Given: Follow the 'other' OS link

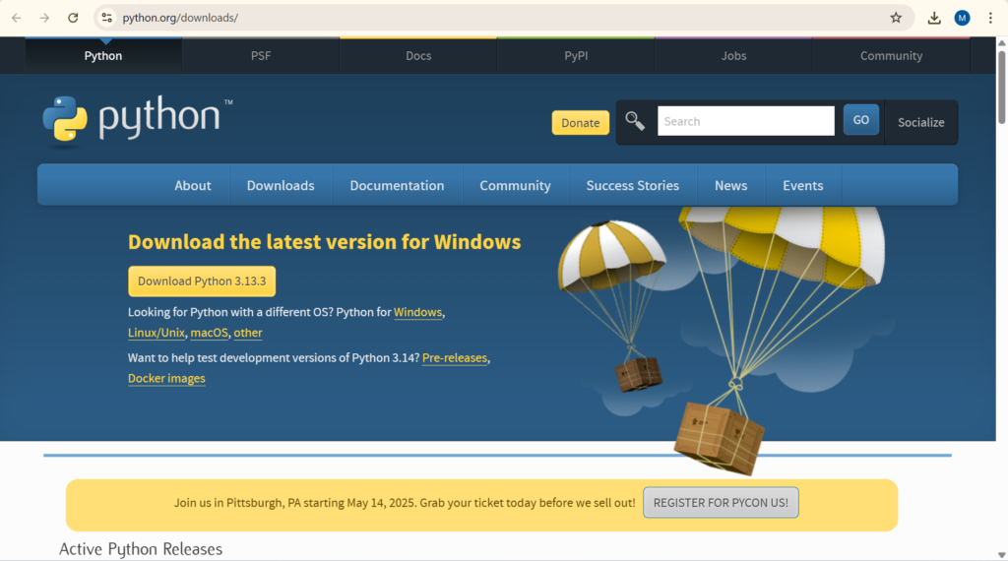Looking at the screenshot, I should coord(247,333).
